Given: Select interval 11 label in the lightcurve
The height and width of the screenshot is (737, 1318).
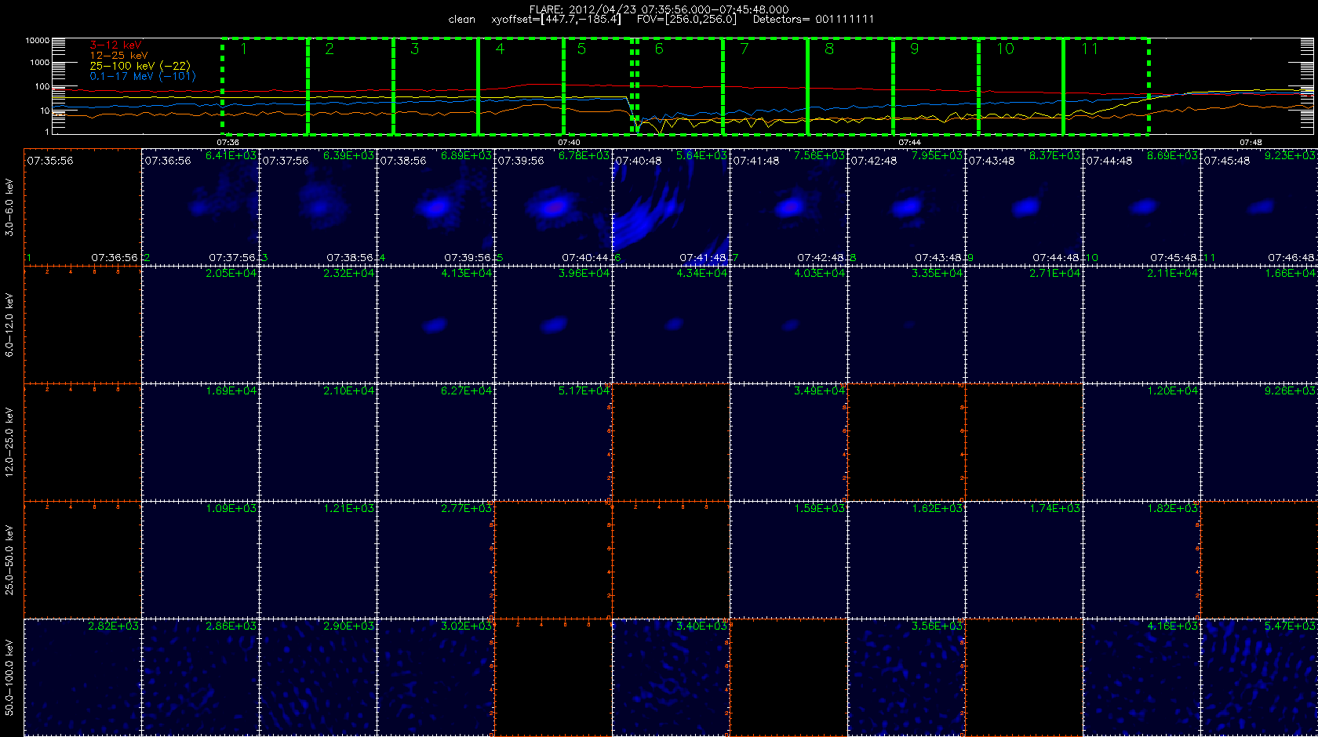Looking at the screenshot, I should coord(1090,49).
